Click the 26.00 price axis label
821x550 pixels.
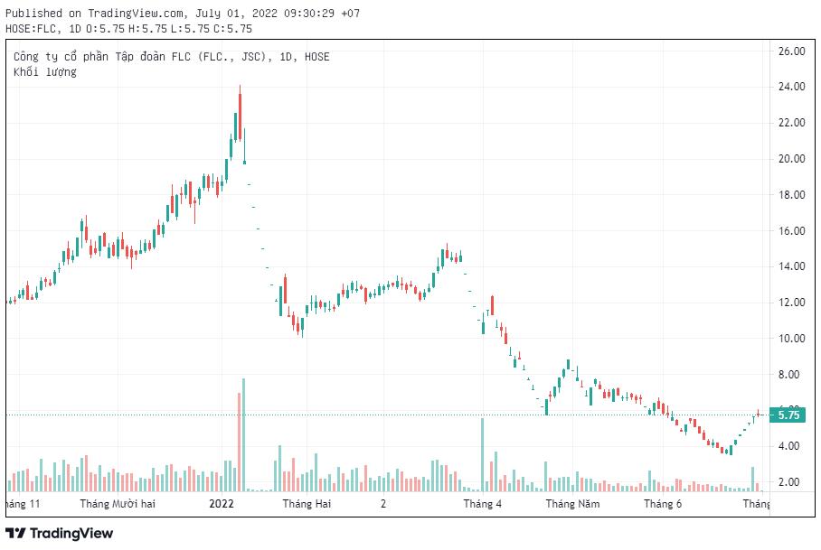coord(791,51)
